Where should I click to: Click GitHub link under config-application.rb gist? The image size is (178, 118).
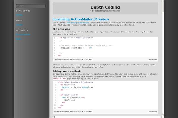(89, 59)
